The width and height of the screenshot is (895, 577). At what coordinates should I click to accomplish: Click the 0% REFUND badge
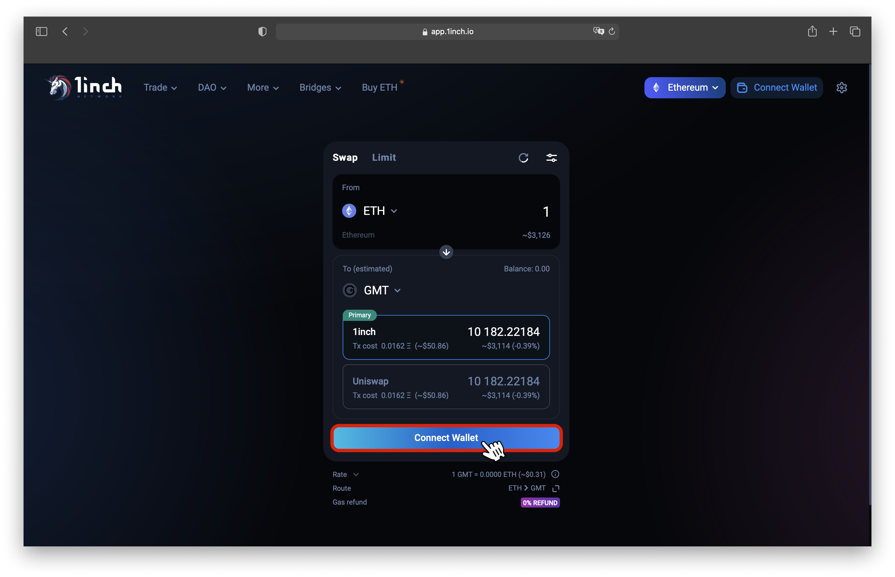click(x=540, y=503)
